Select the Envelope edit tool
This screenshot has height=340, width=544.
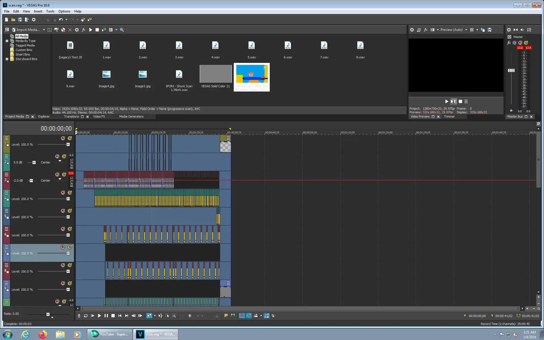click(x=160, y=316)
